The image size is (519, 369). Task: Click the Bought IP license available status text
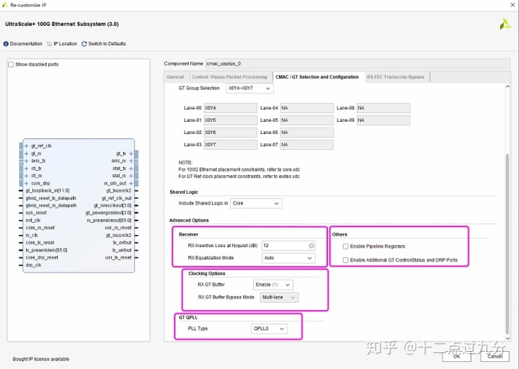tap(41, 359)
